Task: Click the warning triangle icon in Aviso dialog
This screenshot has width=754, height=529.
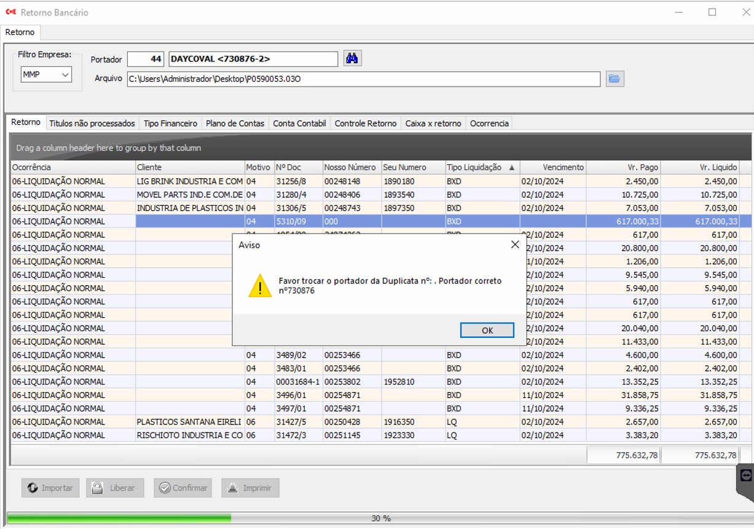Action: click(260, 286)
